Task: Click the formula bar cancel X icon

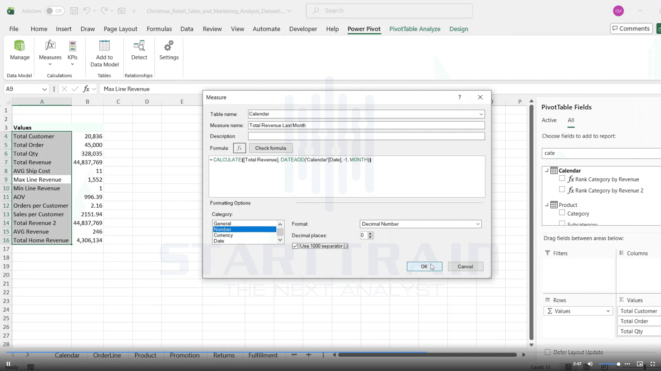Action: [64, 89]
